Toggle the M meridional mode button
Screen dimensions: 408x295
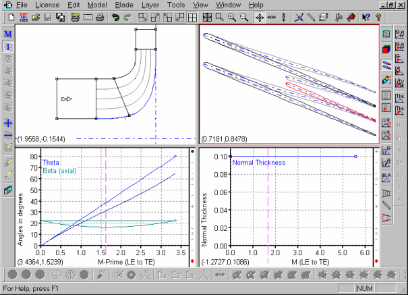point(7,34)
